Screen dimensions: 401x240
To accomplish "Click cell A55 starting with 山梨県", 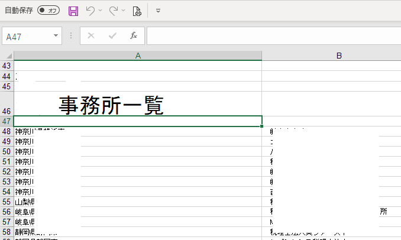I will click(138, 202).
